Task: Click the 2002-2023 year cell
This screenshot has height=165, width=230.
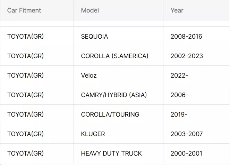Action: [x=196, y=56]
